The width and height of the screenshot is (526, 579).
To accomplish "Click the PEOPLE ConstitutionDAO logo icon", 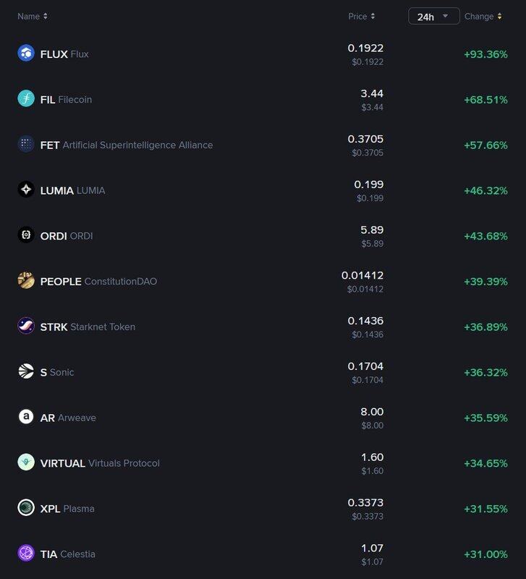I will coord(26,281).
